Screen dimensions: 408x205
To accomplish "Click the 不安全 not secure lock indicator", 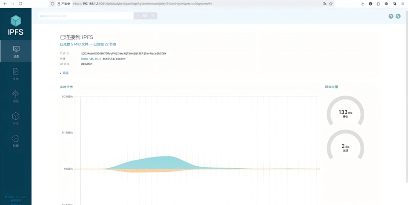I will pos(64,4).
